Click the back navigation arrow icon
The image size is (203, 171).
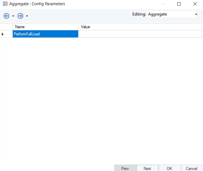(6, 16)
